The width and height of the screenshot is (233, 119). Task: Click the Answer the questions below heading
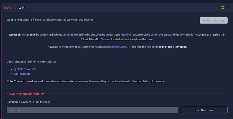click(x=26, y=94)
